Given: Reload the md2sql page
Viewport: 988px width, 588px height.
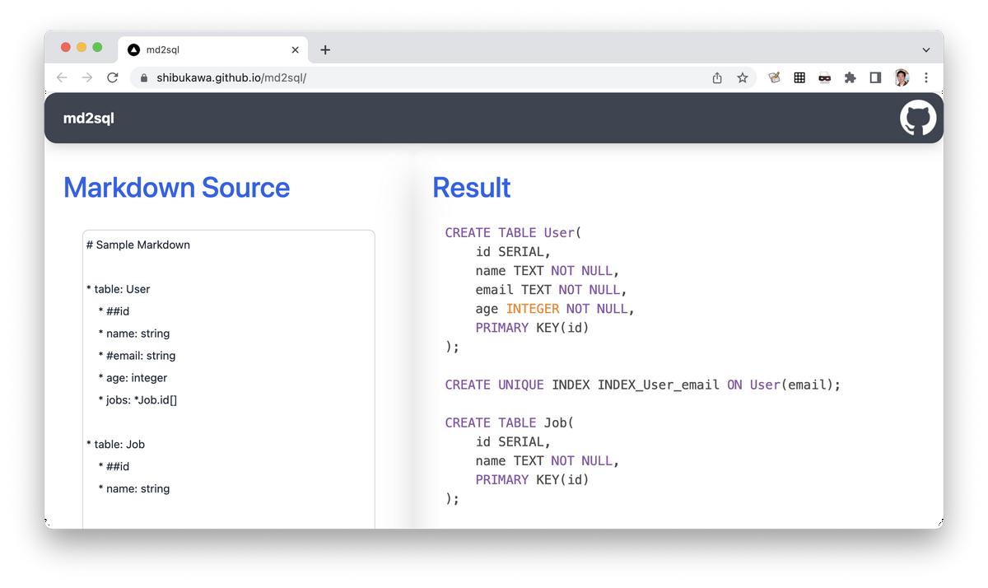Looking at the screenshot, I should tap(113, 77).
